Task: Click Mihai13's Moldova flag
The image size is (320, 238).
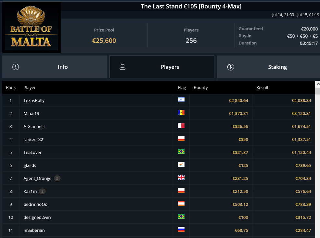Action: click(181, 113)
